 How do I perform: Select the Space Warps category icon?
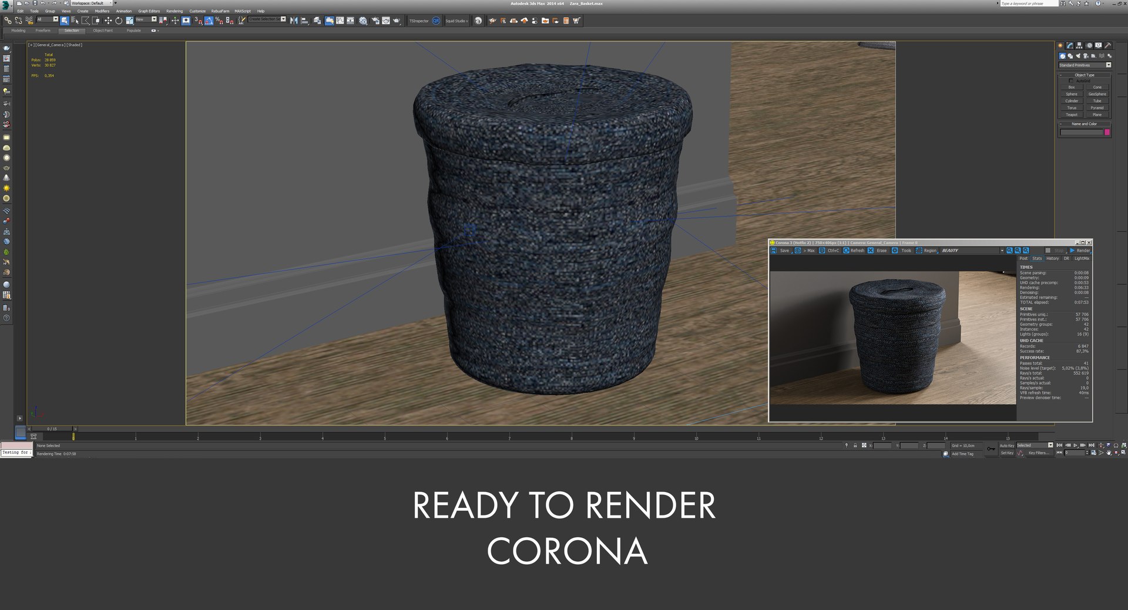[1102, 56]
